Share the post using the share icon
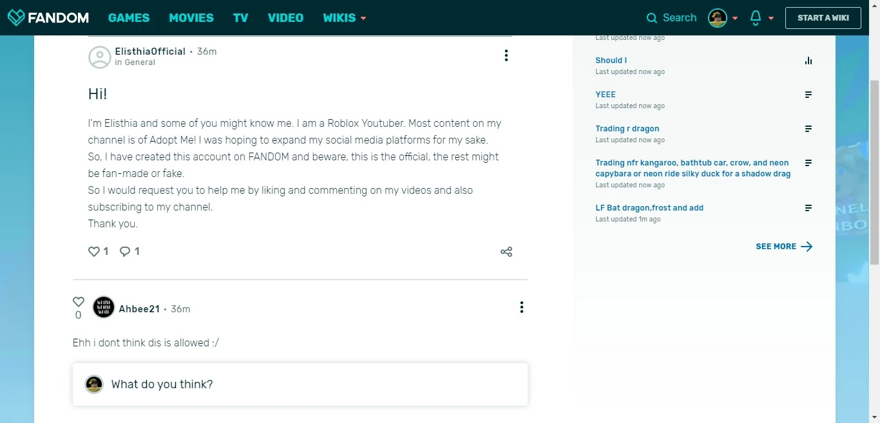This screenshot has height=423, width=880. coord(506,252)
